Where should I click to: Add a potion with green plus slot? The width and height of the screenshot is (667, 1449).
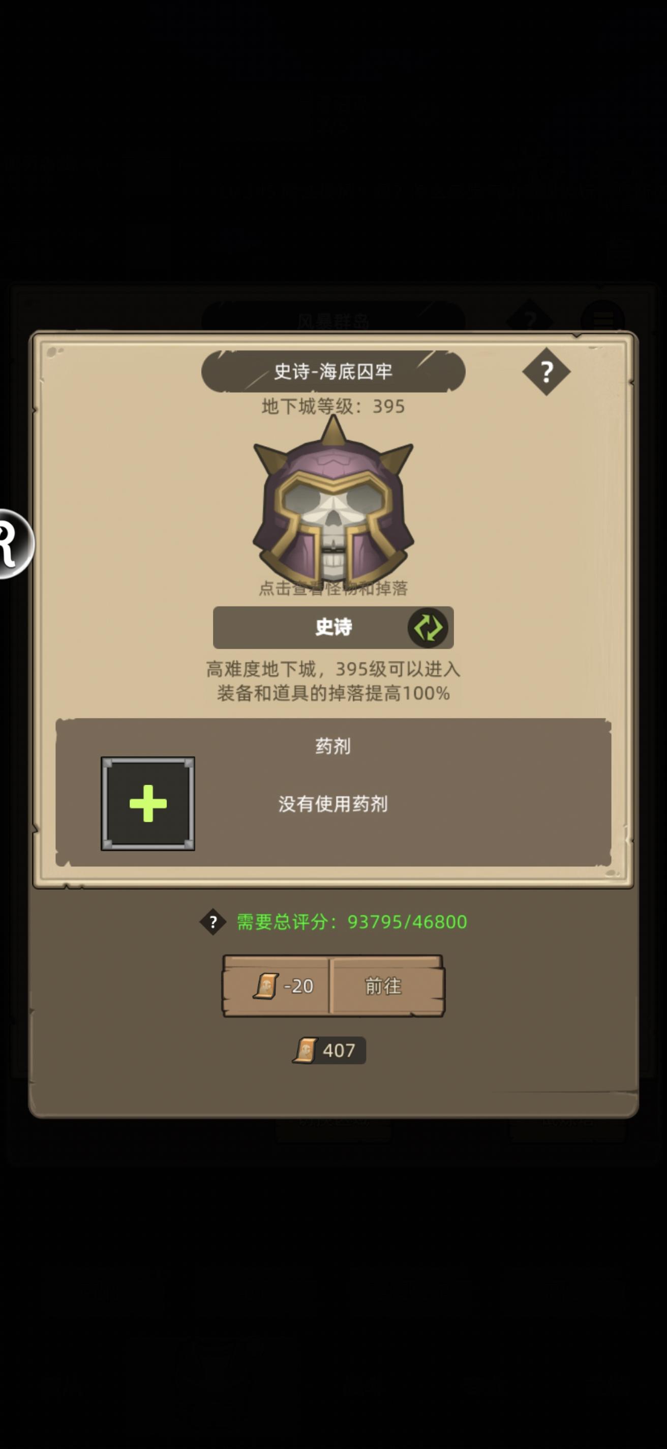pos(148,803)
